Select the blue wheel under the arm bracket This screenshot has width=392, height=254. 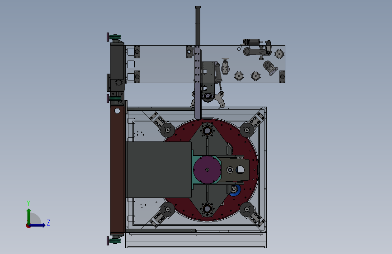tap(235, 190)
